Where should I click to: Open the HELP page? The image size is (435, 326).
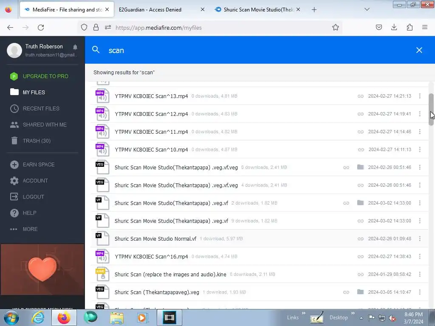[23, 213]
